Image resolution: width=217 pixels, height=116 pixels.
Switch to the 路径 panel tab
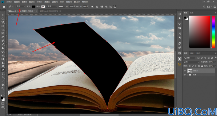pyautogui.click(x=198, y=53)
